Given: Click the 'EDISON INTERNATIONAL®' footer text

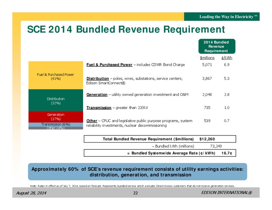Looking at the screenshot, I should coord(226,192).
